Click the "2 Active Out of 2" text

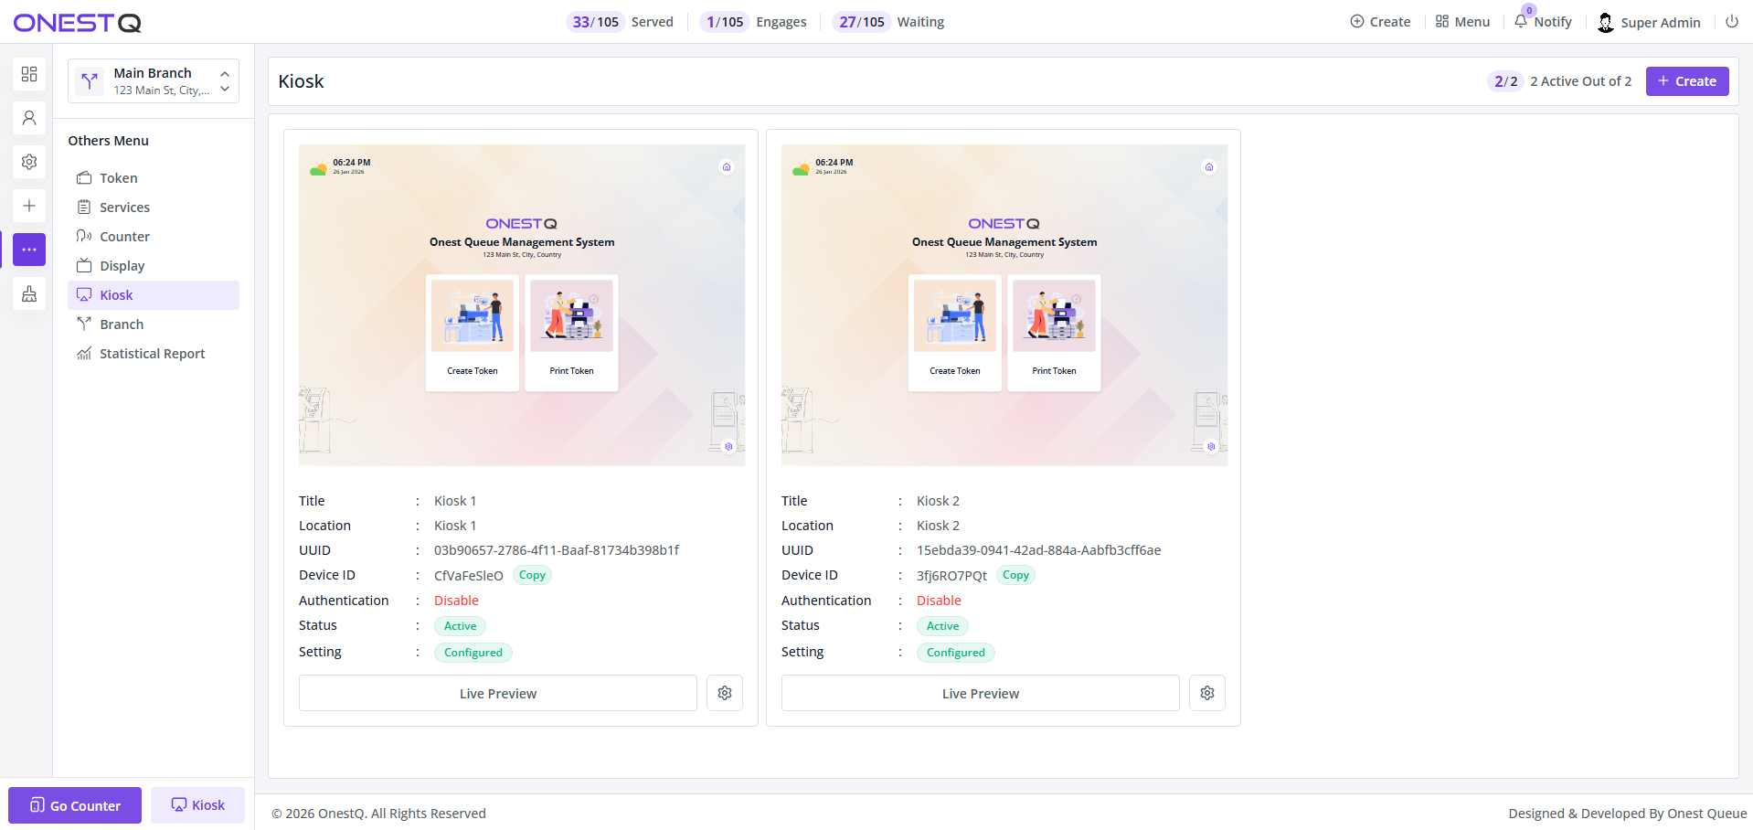click(1581, 81)
